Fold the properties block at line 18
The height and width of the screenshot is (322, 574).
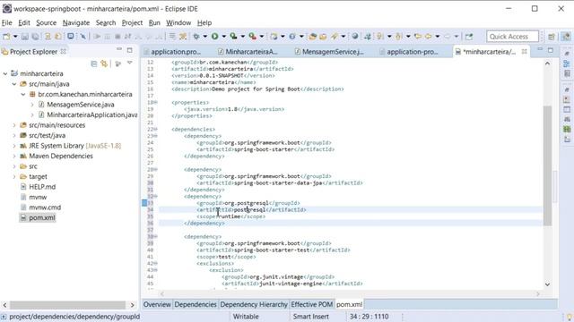(155, 103)
